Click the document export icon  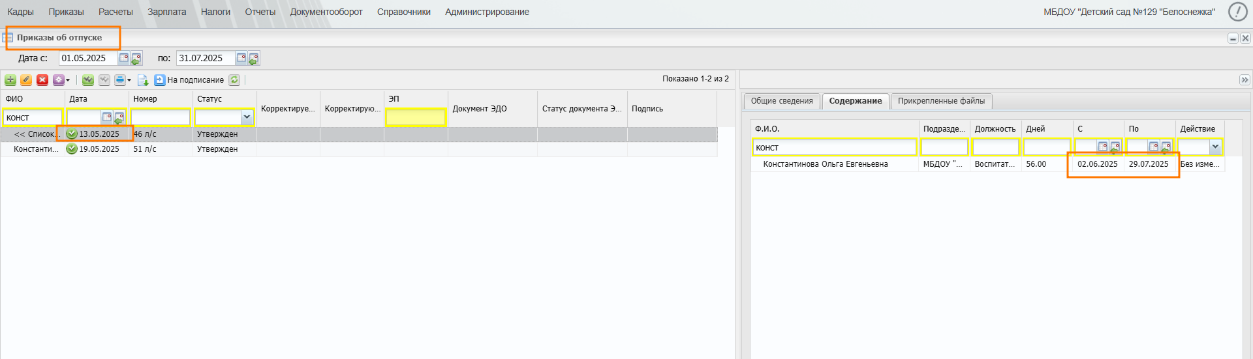pyautogui.click(x=143, y=80)
